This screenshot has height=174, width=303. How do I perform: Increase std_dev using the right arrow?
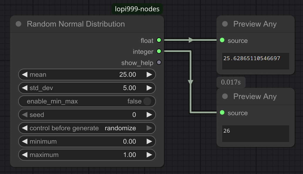click(x=149, y=88)
